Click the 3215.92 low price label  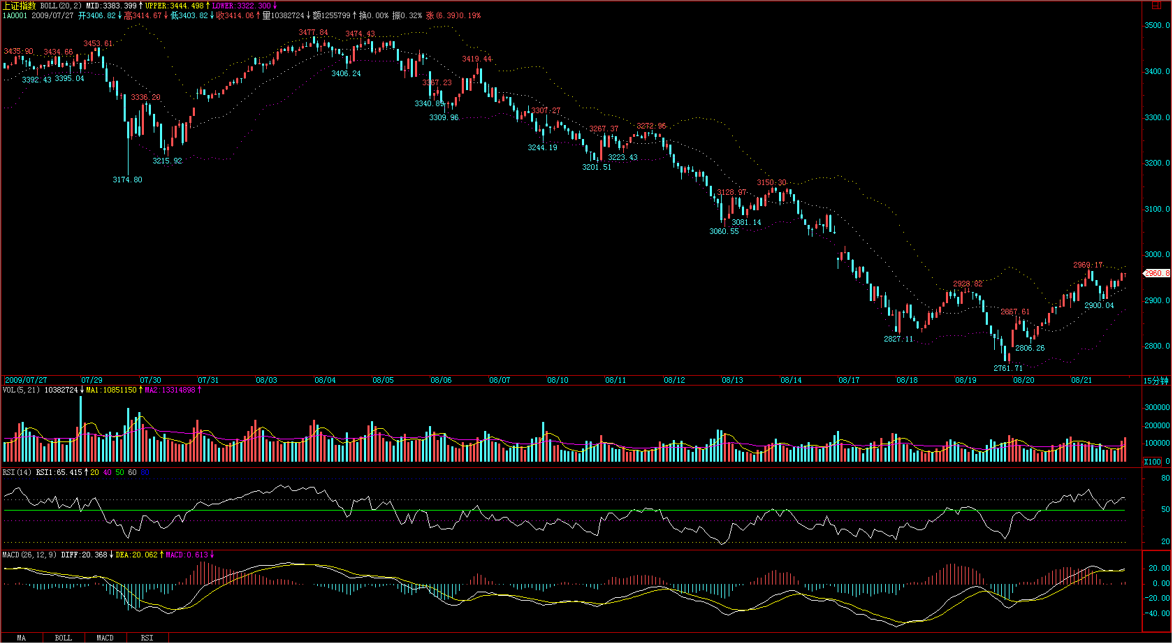coord(168,161)
